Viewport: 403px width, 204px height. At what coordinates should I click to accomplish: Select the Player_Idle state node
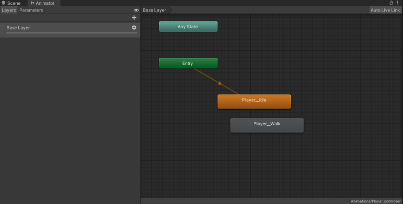pos(254,101)
